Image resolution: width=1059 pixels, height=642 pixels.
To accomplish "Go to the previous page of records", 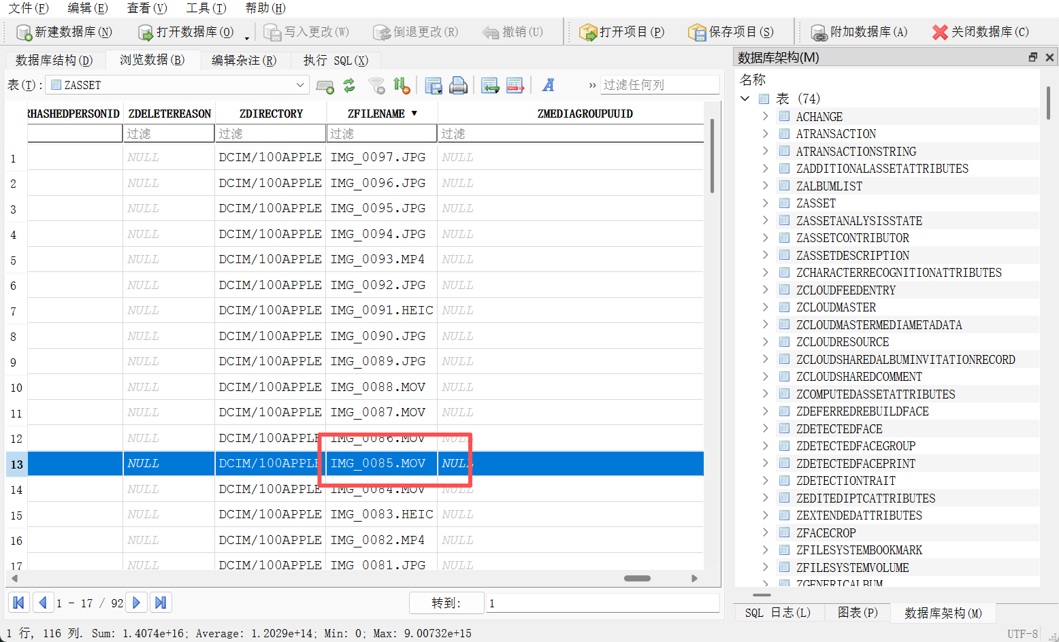I will 42,603.
